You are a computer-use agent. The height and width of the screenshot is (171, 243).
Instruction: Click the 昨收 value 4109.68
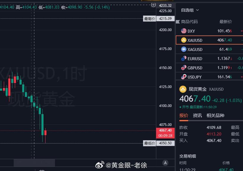pos(214,127)
